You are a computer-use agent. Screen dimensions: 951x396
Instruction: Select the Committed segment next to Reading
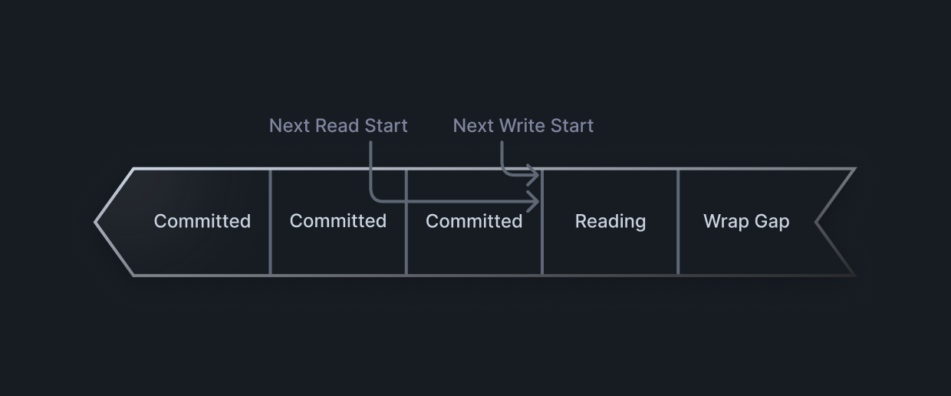(474, 221)
